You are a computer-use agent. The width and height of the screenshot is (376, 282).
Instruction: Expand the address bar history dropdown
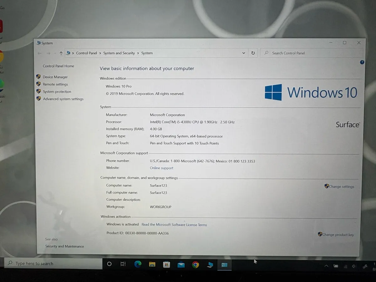click(x=243, y=53)
